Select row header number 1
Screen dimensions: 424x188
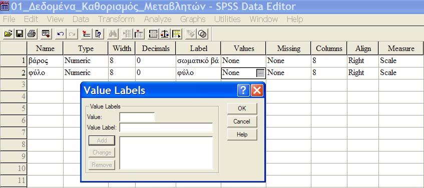coord(13,61)
